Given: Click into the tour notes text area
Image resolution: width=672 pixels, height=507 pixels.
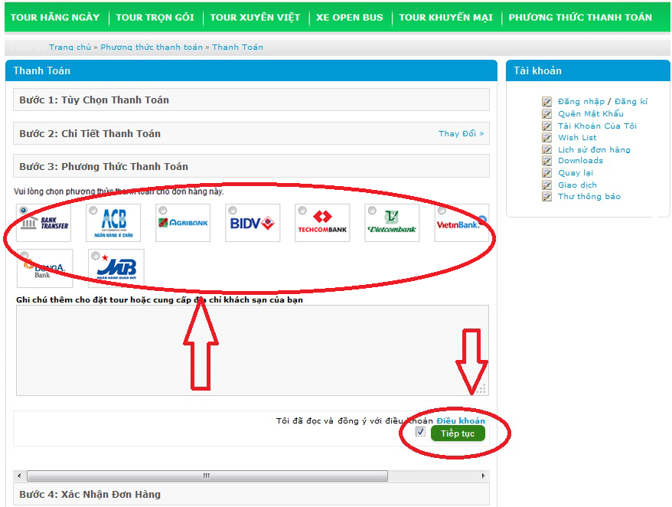Looking at the screenshot, I should point(251,350).
